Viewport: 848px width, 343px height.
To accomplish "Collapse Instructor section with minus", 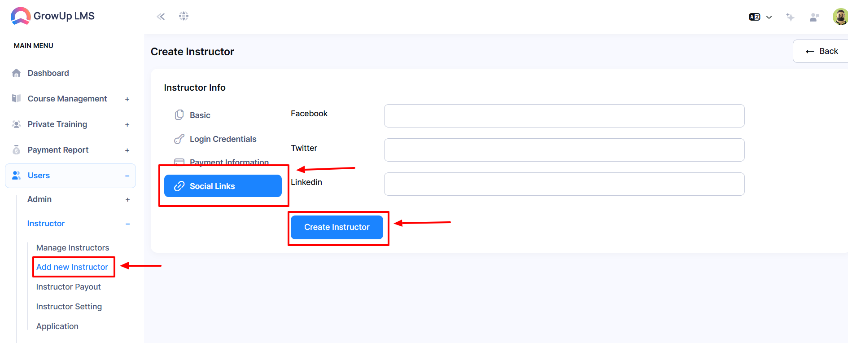I will pos(128,224).
